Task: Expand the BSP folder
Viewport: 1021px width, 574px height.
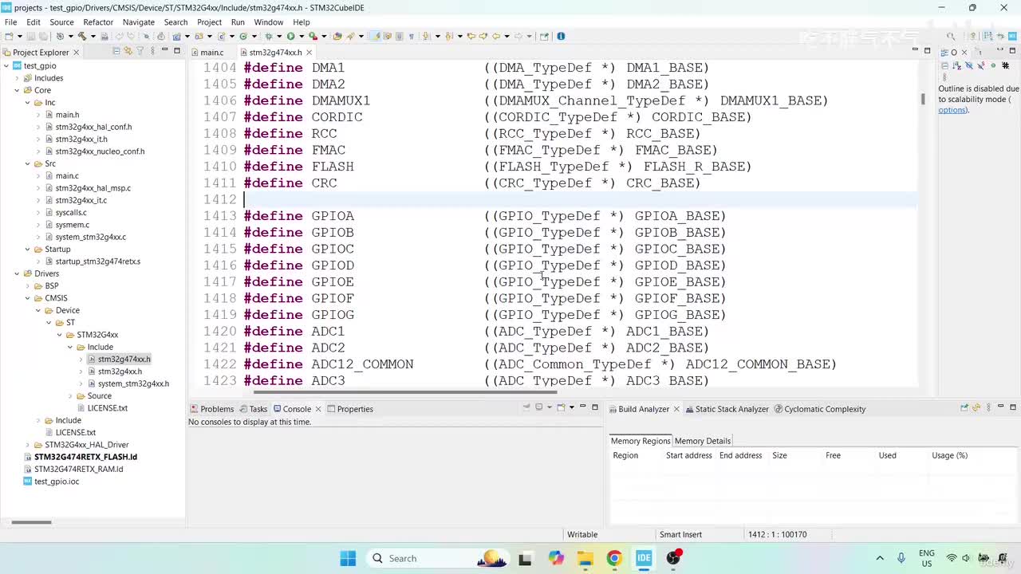Action: coord(27,285)
